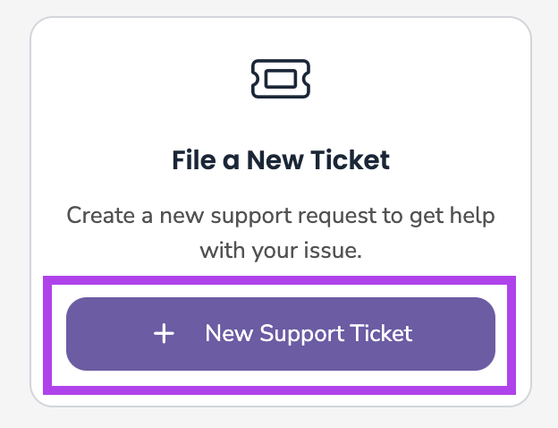Click the ticket icon atop the card
Image resolution: width=558 pixels, height=428 pixels.
[281, 79]
